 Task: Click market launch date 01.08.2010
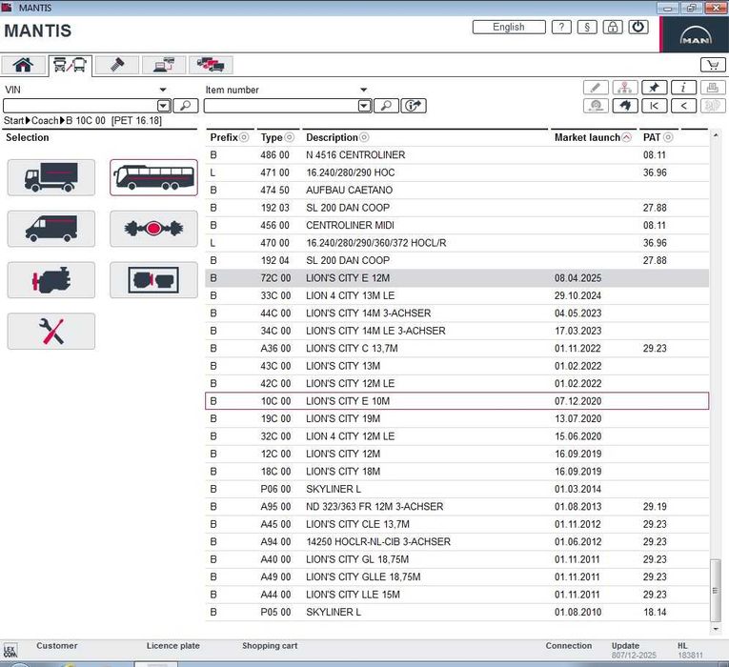click(577, 612)
